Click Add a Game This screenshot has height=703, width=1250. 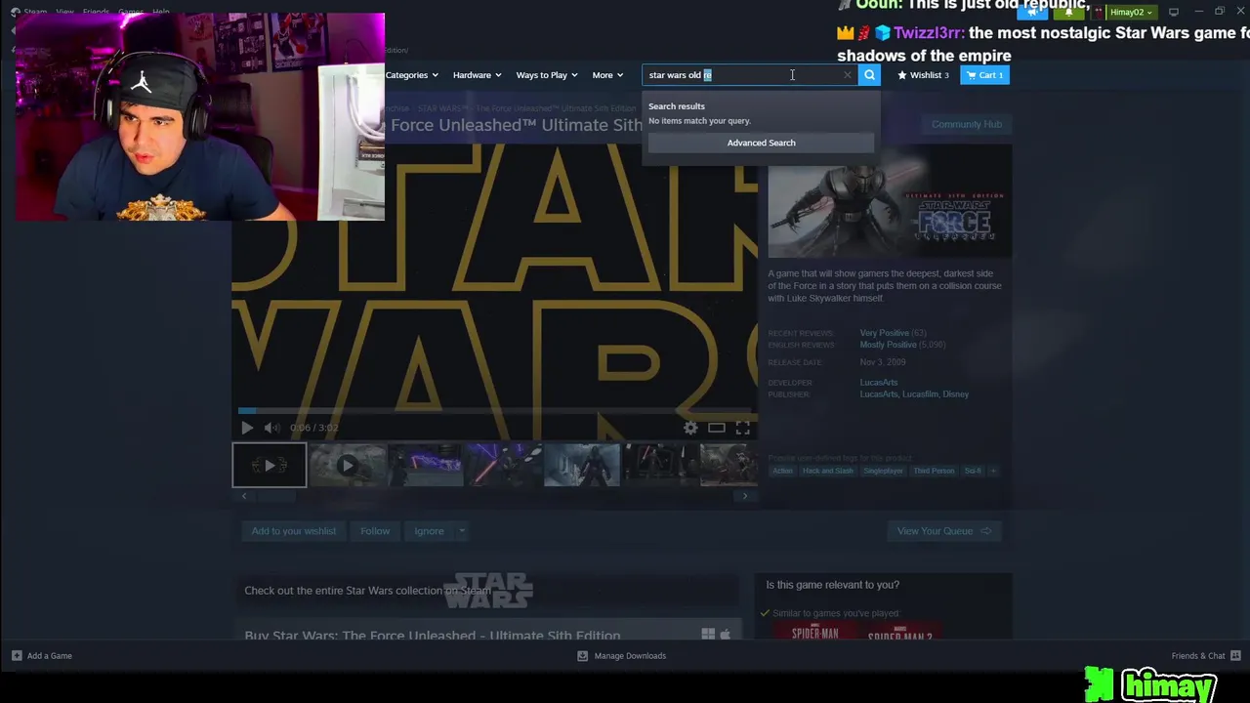click(42, 656)
